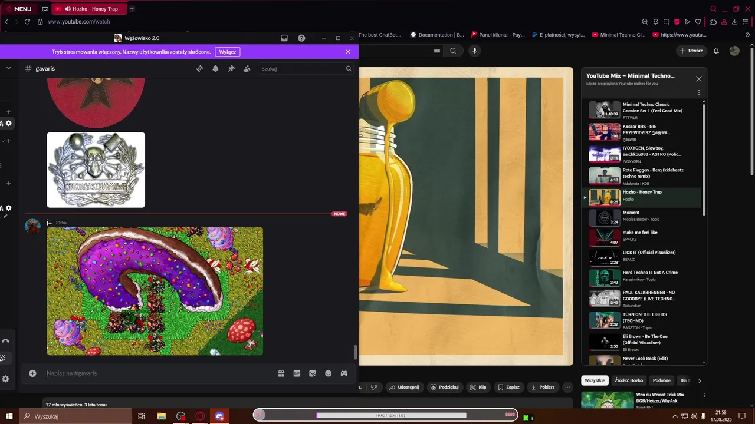Screen dimensions: 755x424
Task: Toggle the Discord member list icon
Action: pyautogui.click(x=247, y=68)
